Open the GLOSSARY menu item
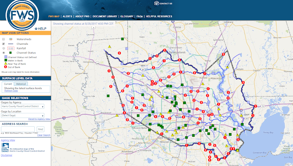The image size is (293, 166). point(127,16)
